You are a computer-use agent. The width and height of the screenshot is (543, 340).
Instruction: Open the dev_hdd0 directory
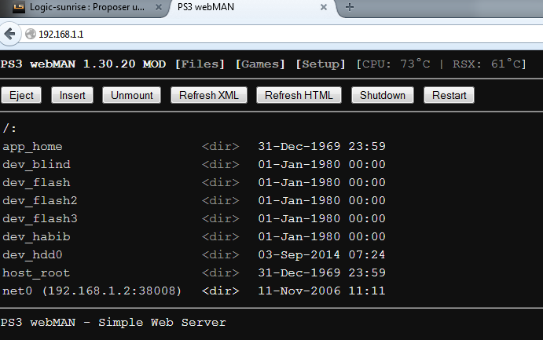point(32,254)
